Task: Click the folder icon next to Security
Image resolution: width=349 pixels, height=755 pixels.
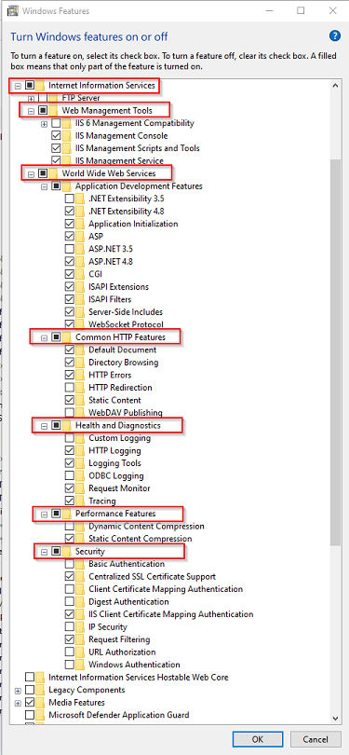Action: [67, 551]
